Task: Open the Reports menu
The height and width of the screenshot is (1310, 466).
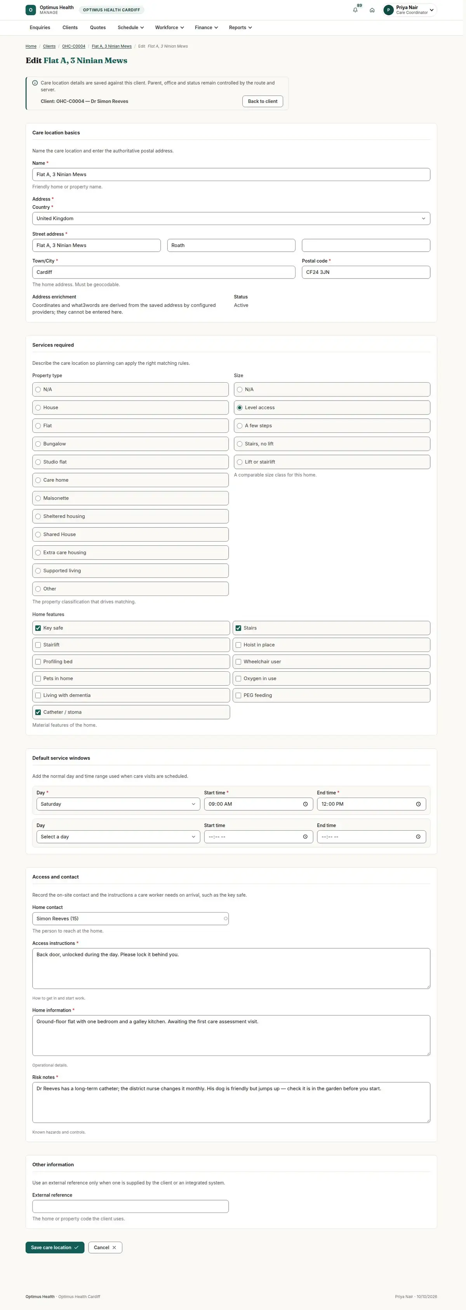Action: (240, 28)
